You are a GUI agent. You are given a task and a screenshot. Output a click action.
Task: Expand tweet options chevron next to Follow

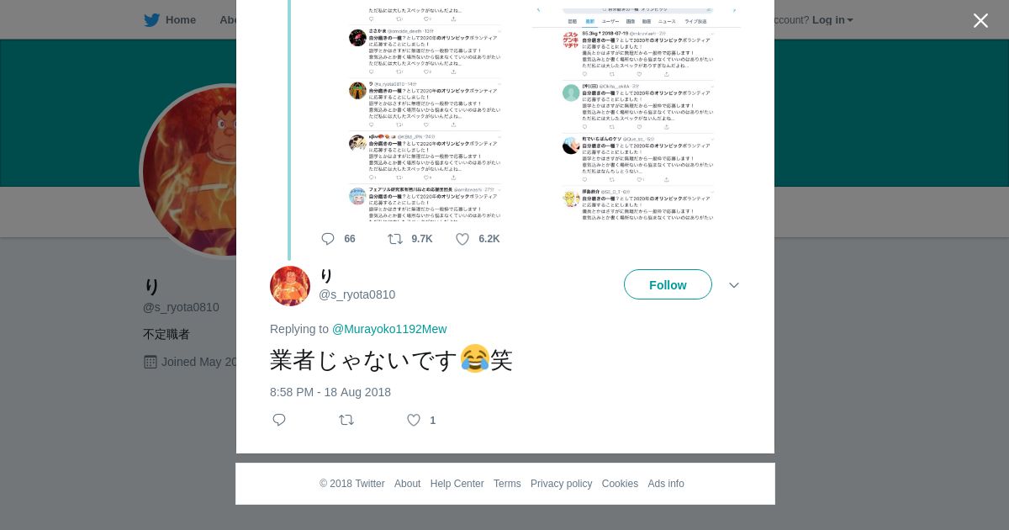tap(734, 285)
